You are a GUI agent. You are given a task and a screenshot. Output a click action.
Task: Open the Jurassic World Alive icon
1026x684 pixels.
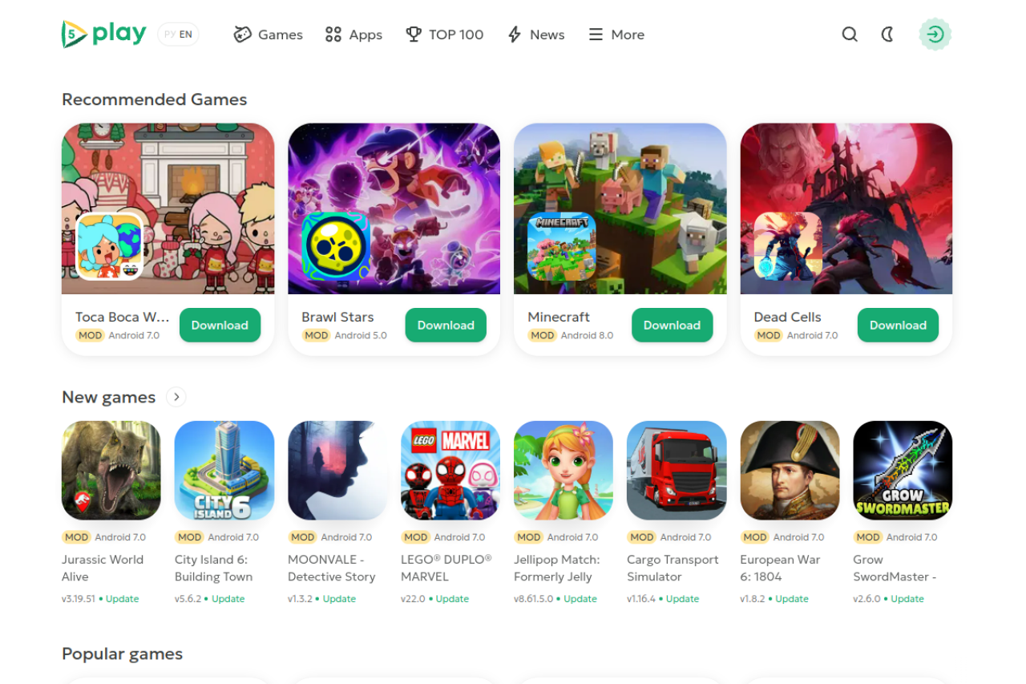(111, 471)
